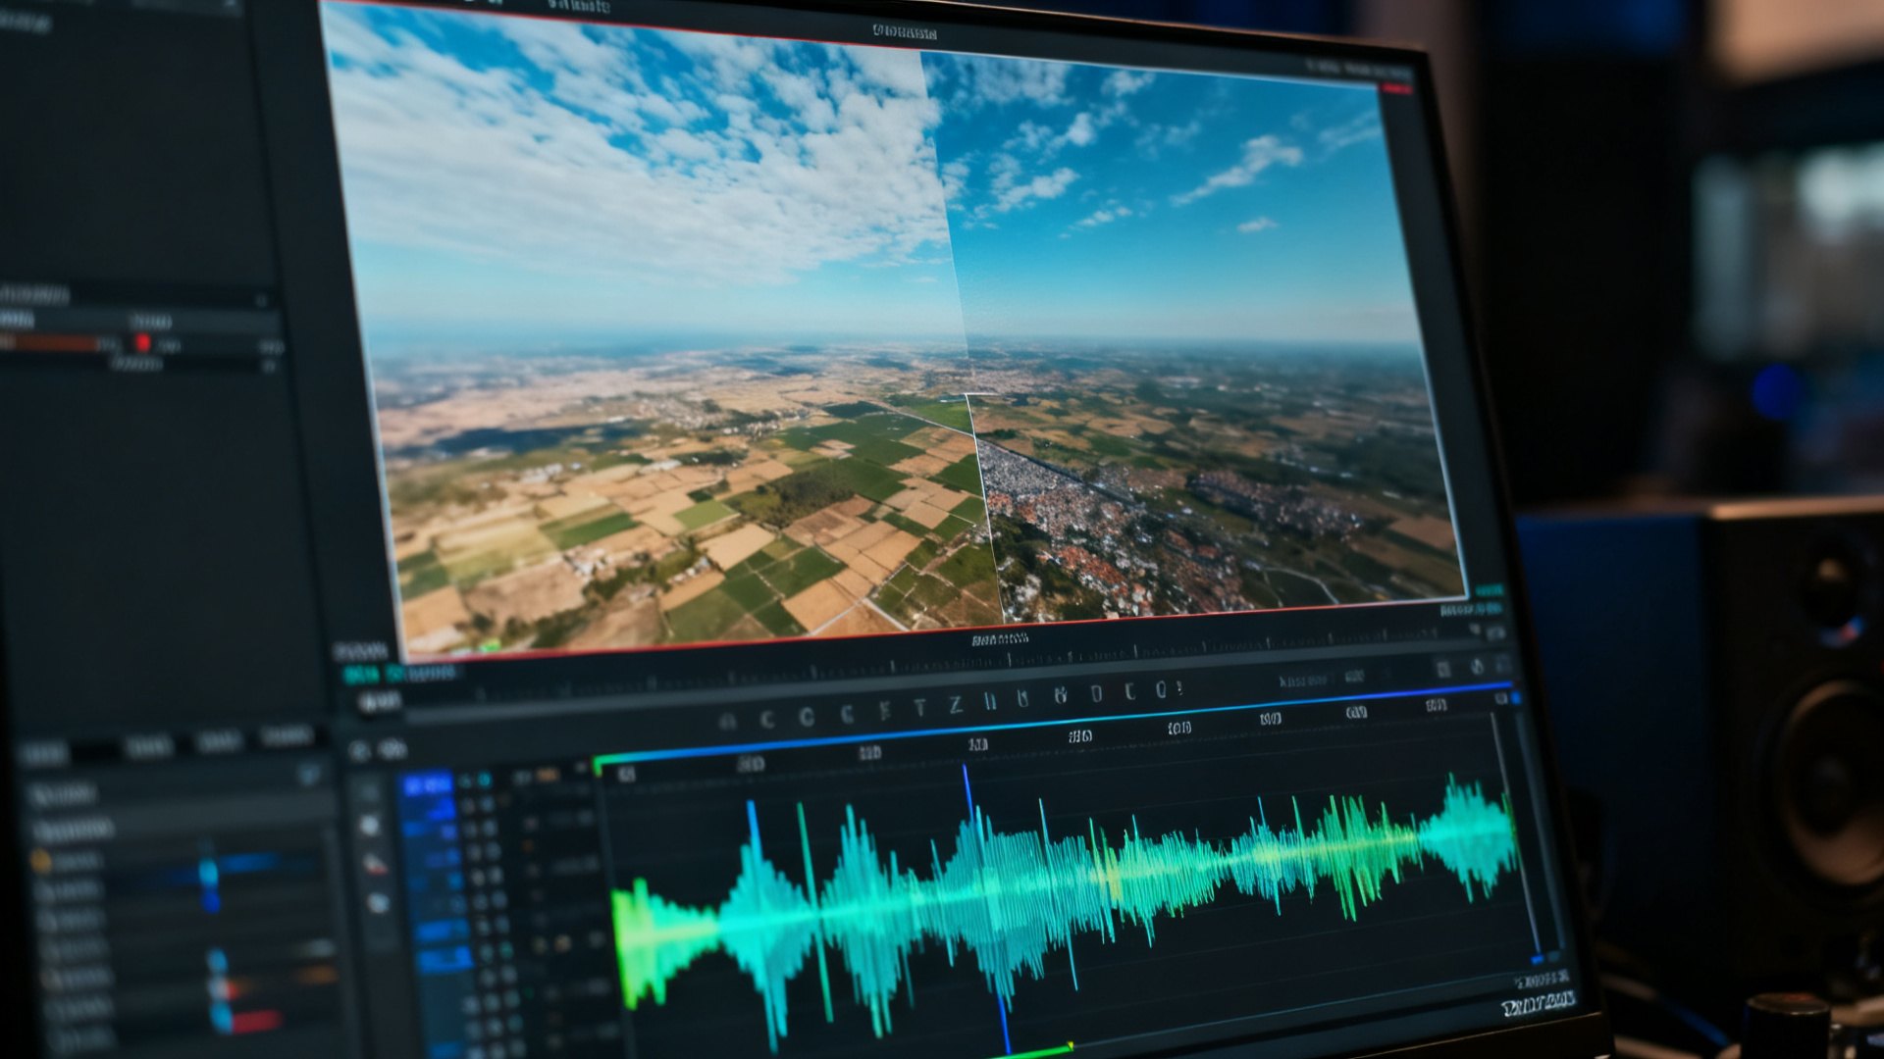Select the highlighted blue track header at the top

point(426,785)
